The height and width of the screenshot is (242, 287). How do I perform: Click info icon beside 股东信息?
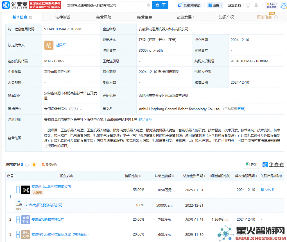coord(27,165)
